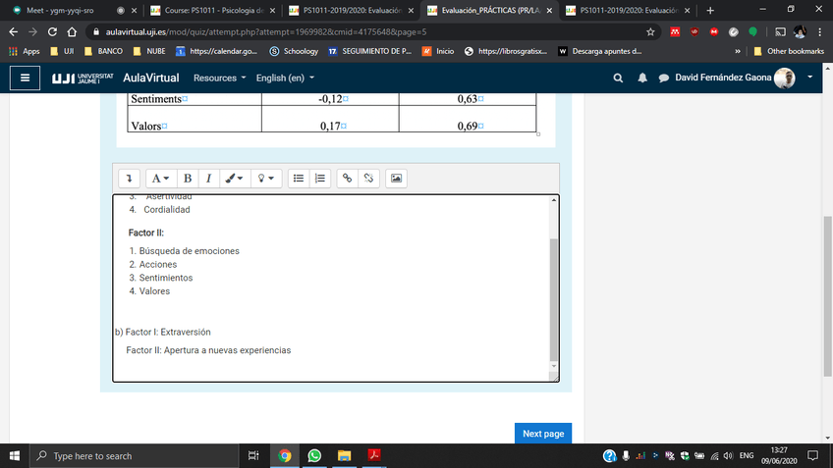833x468 pixels.
Task: Open the site search icon
Action: pyautogui.click(x=618, y=78)
